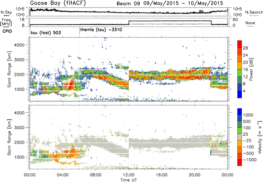Viewport: 263px width, 182px height.
Task: Select the "themis (tau) -3310" CPID entry
Action: (x=101, y=30)
